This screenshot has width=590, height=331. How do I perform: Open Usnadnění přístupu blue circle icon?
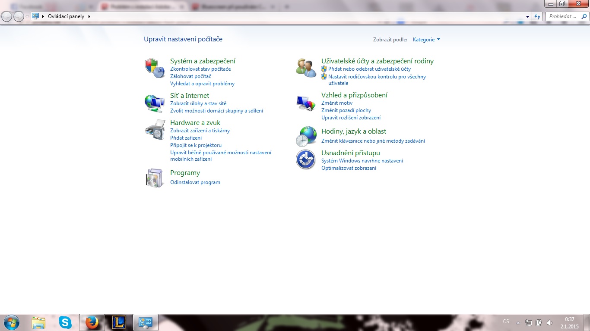point(306,159)
